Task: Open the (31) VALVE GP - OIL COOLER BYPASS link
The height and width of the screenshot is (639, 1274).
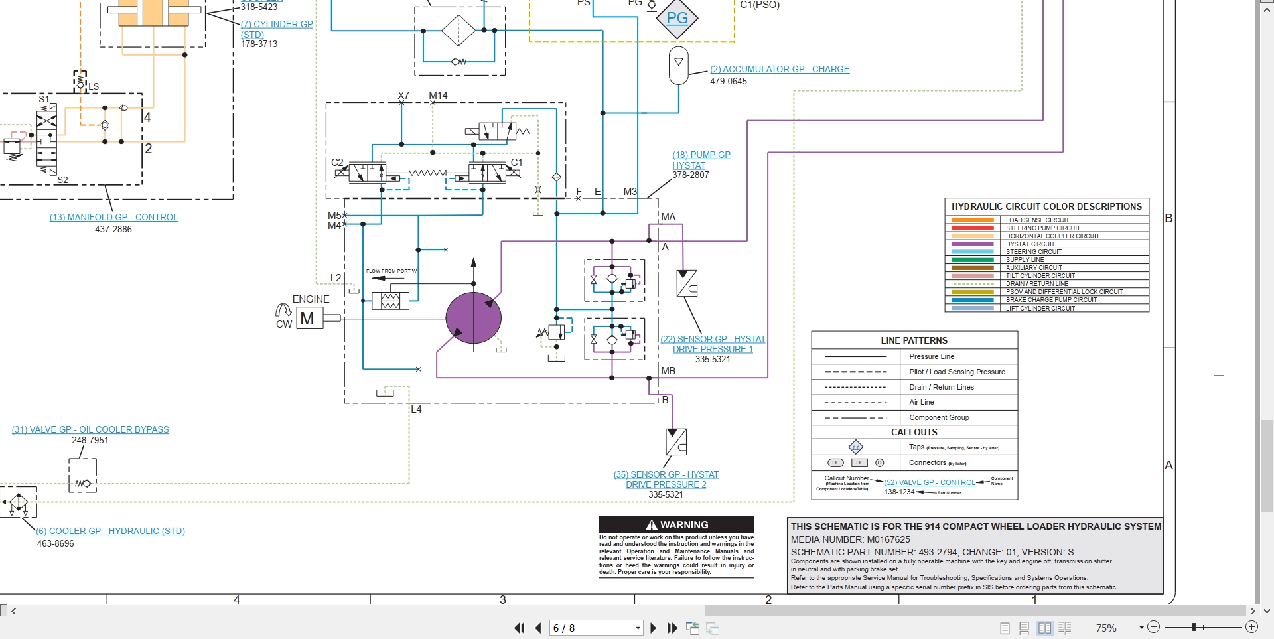Action: 90,429
